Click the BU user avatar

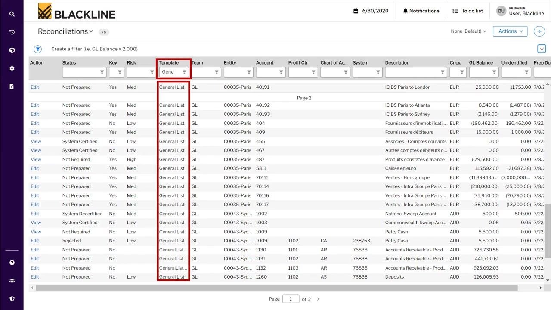(501, 11)
